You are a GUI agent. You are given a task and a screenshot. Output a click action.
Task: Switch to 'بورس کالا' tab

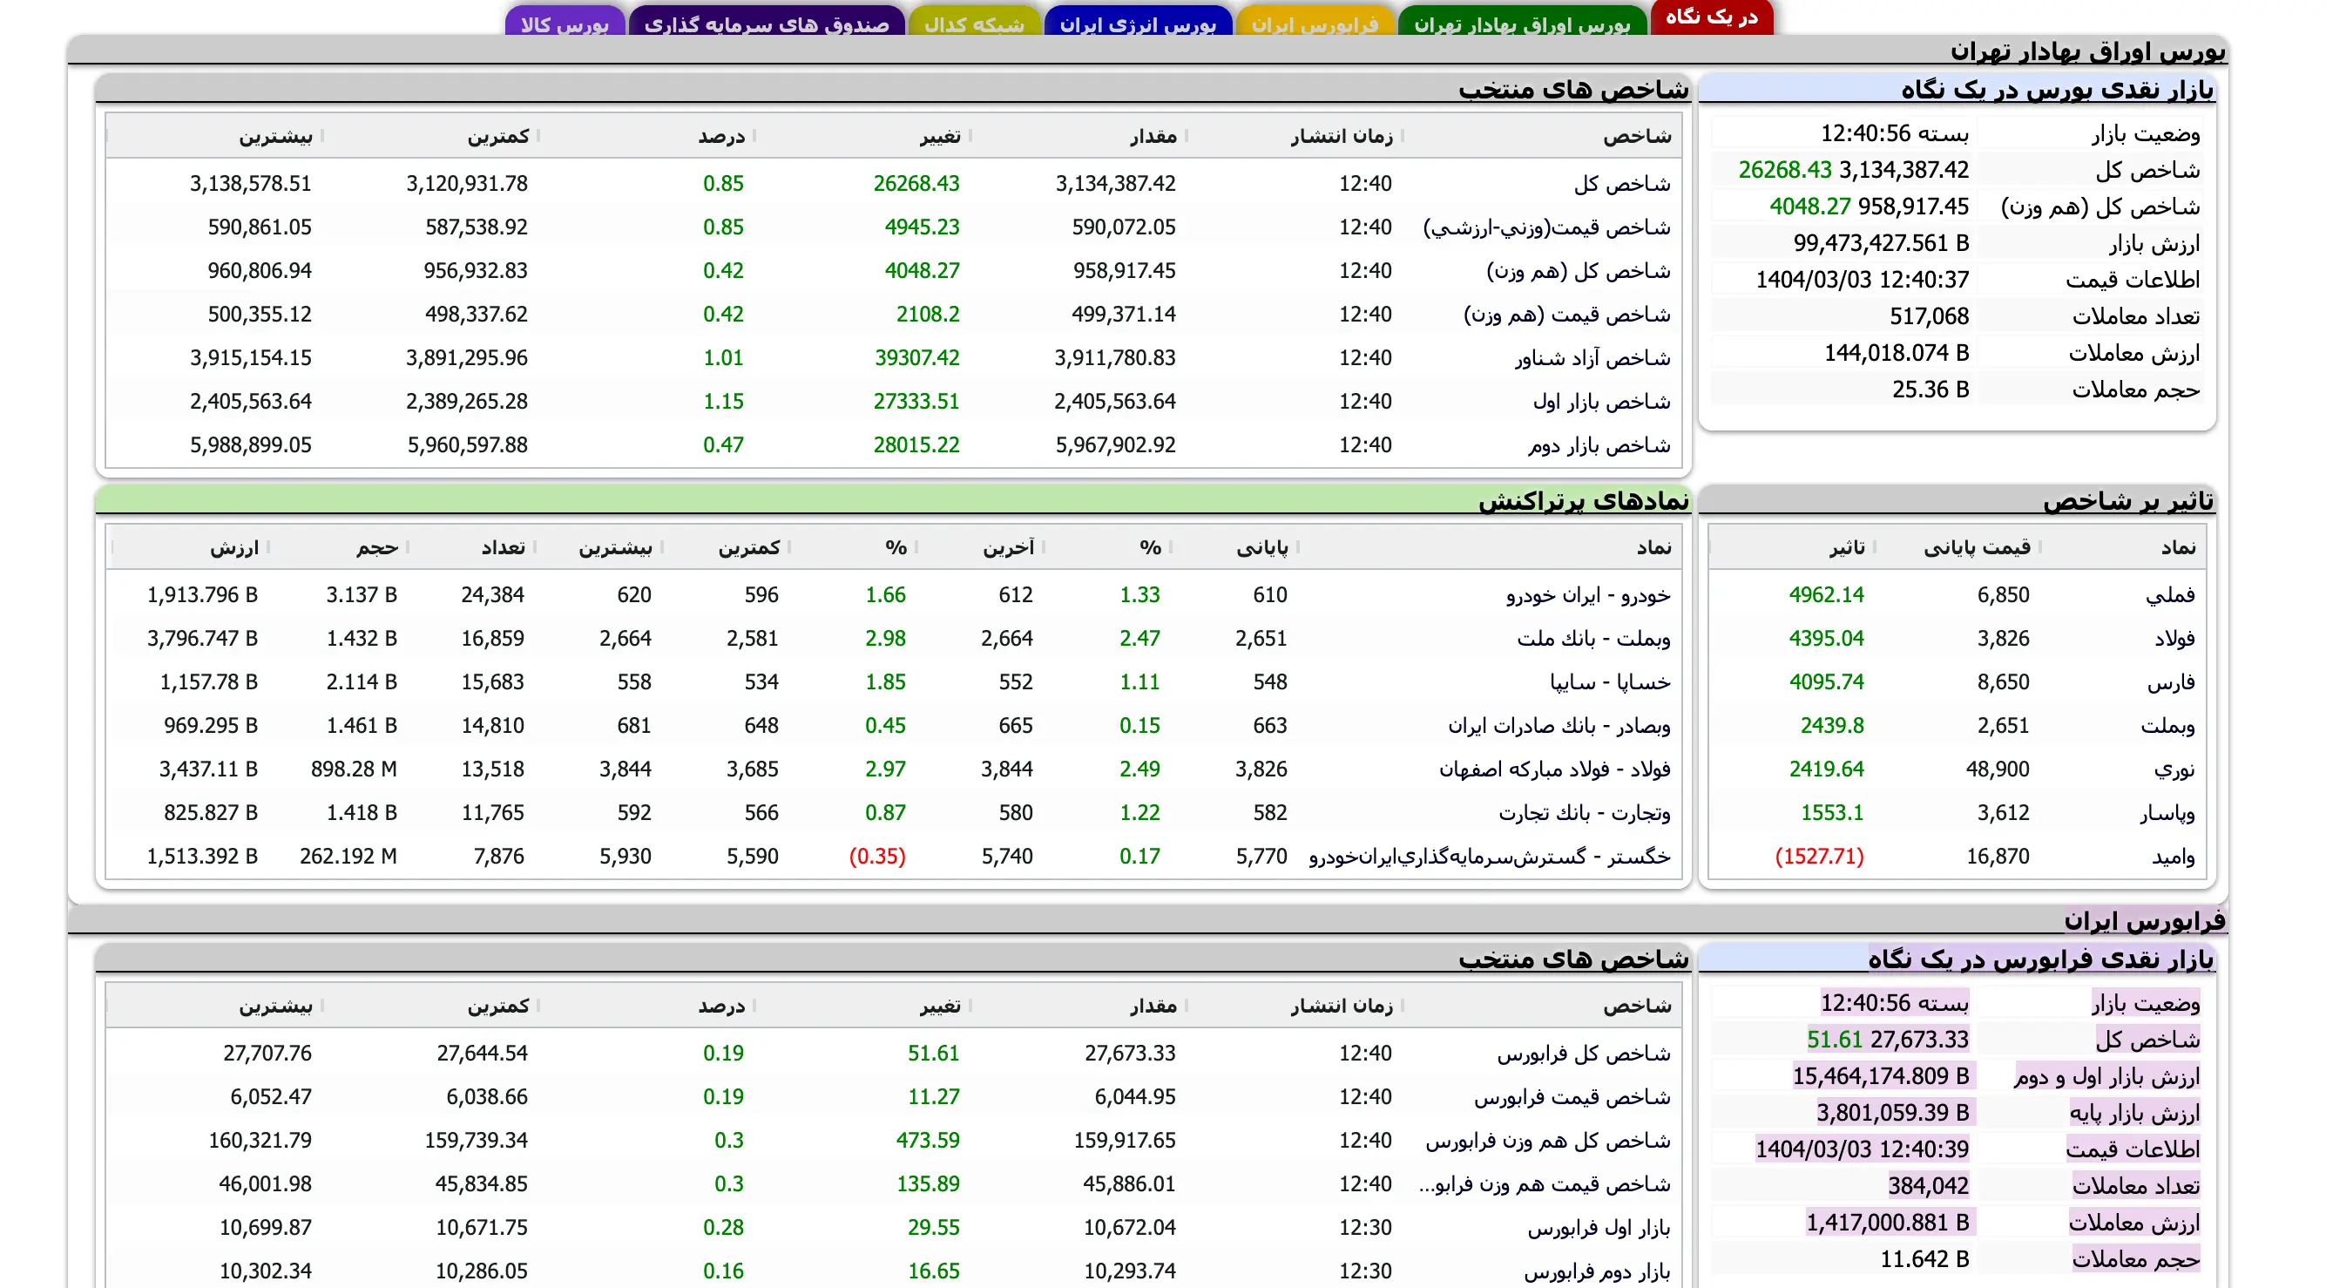pyautogui.click(x=565, y=22)
